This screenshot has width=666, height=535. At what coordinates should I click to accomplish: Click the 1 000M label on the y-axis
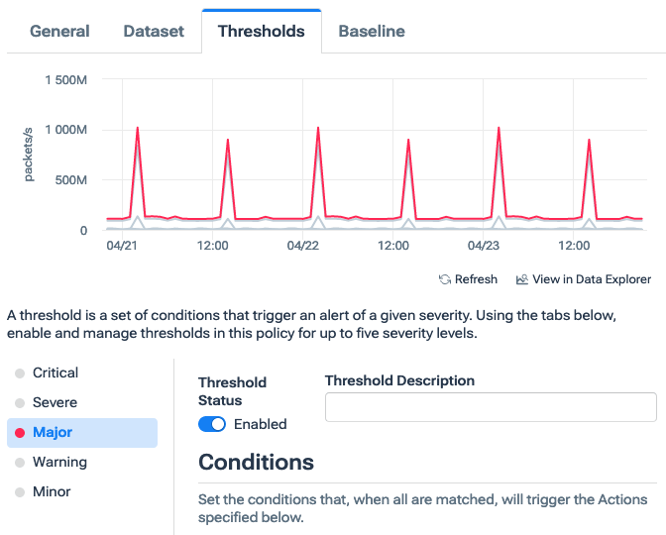coord(64,130)
